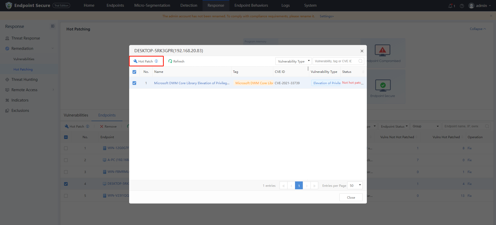Click the Close button in dialog

coord(351,197)
